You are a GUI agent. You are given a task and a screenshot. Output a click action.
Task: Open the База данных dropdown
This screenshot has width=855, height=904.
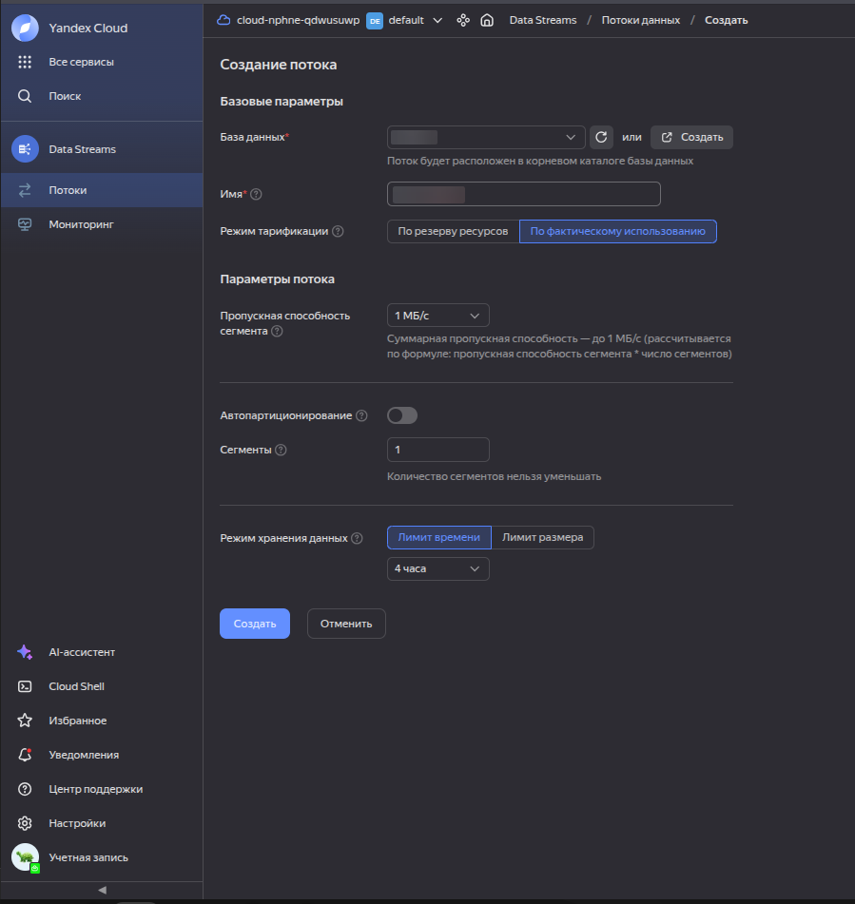[x=486, y=137]
